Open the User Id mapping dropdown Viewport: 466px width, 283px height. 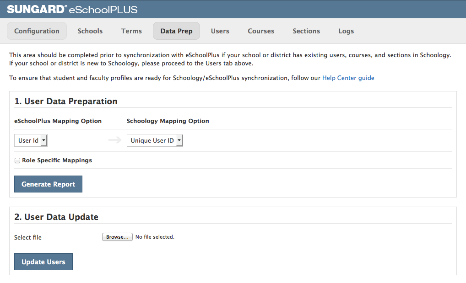(31, 140)
